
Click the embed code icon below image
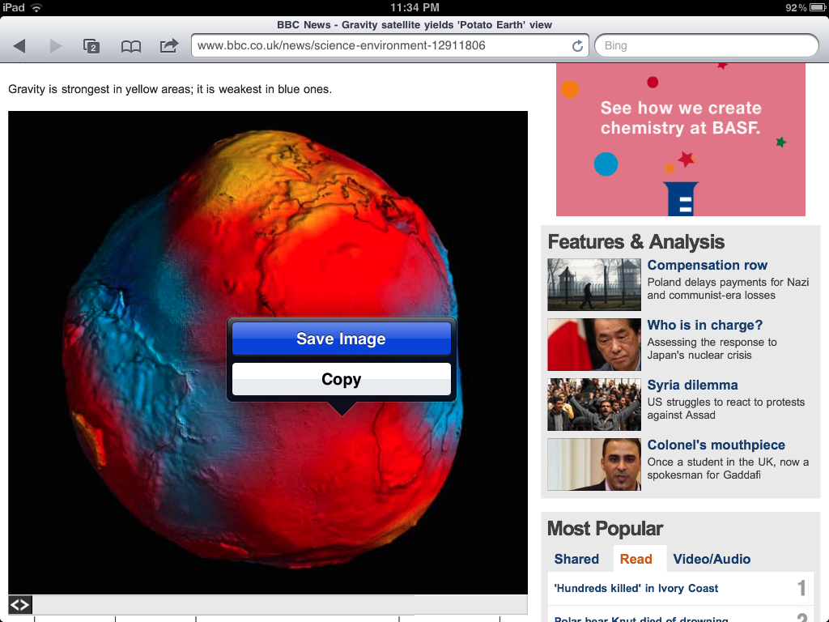pos(19,604)
